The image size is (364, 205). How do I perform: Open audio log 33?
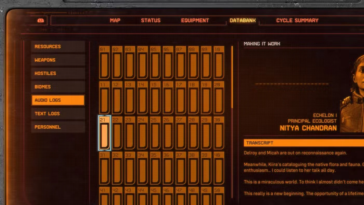(x=130, y=168)
